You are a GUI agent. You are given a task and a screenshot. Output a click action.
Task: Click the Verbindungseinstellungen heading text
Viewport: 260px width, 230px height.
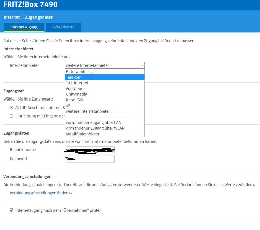(27, 176)
